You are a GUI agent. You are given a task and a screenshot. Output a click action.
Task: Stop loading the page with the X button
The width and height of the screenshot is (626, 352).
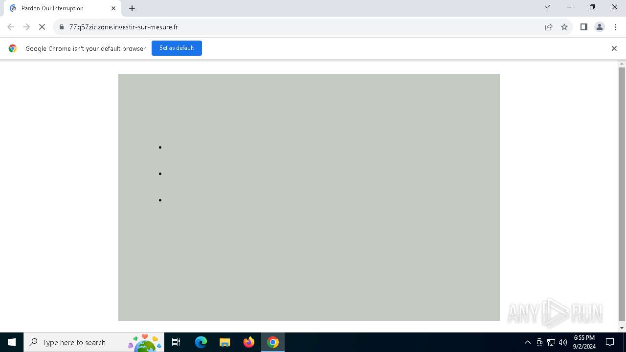(42, 27)
